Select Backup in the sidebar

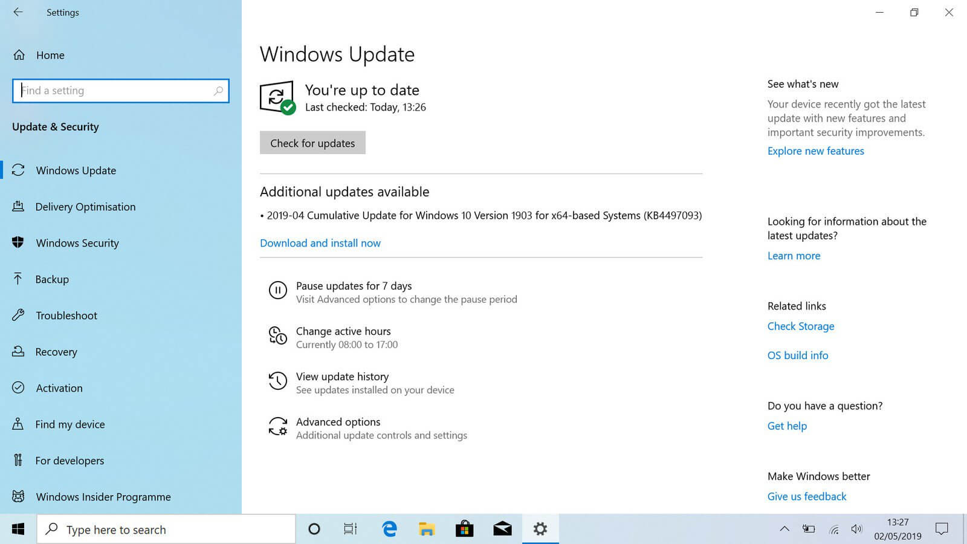tap(52, 279)
